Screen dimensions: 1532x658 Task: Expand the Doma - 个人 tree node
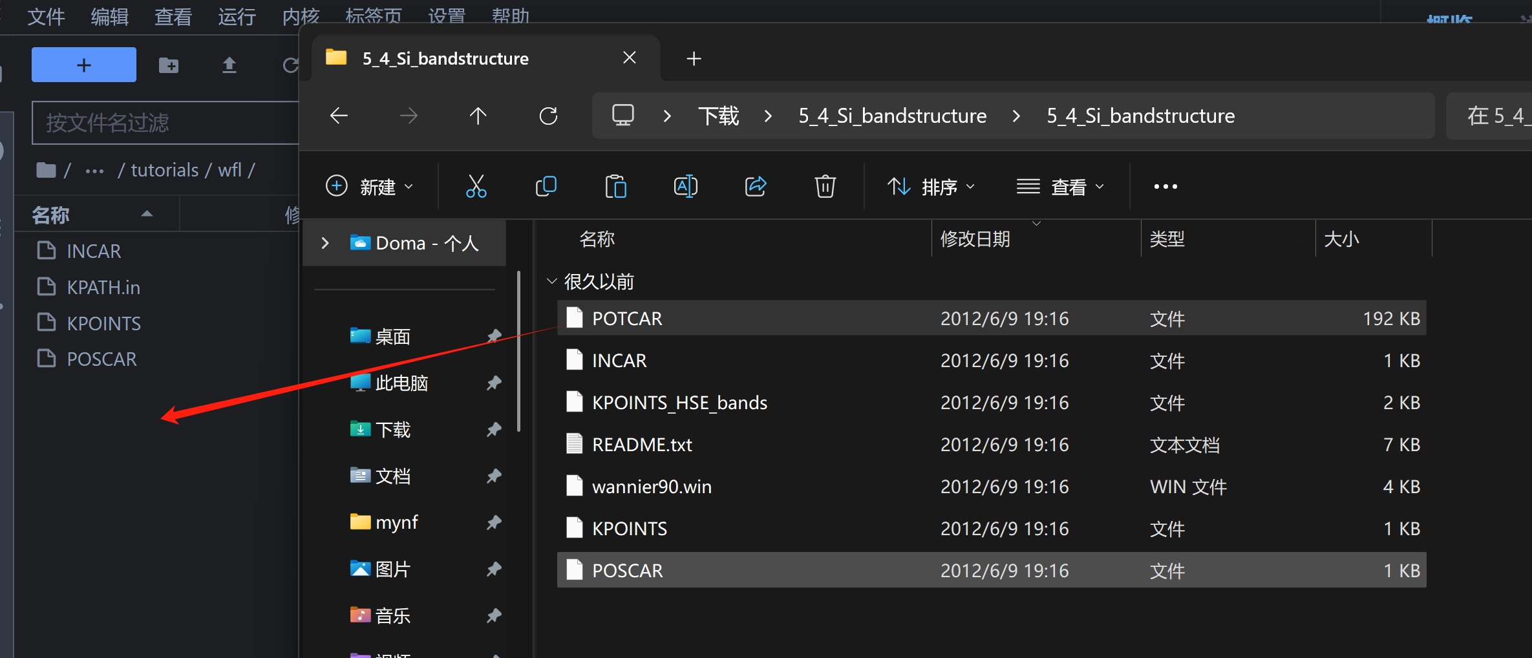[x=325, y=243]
